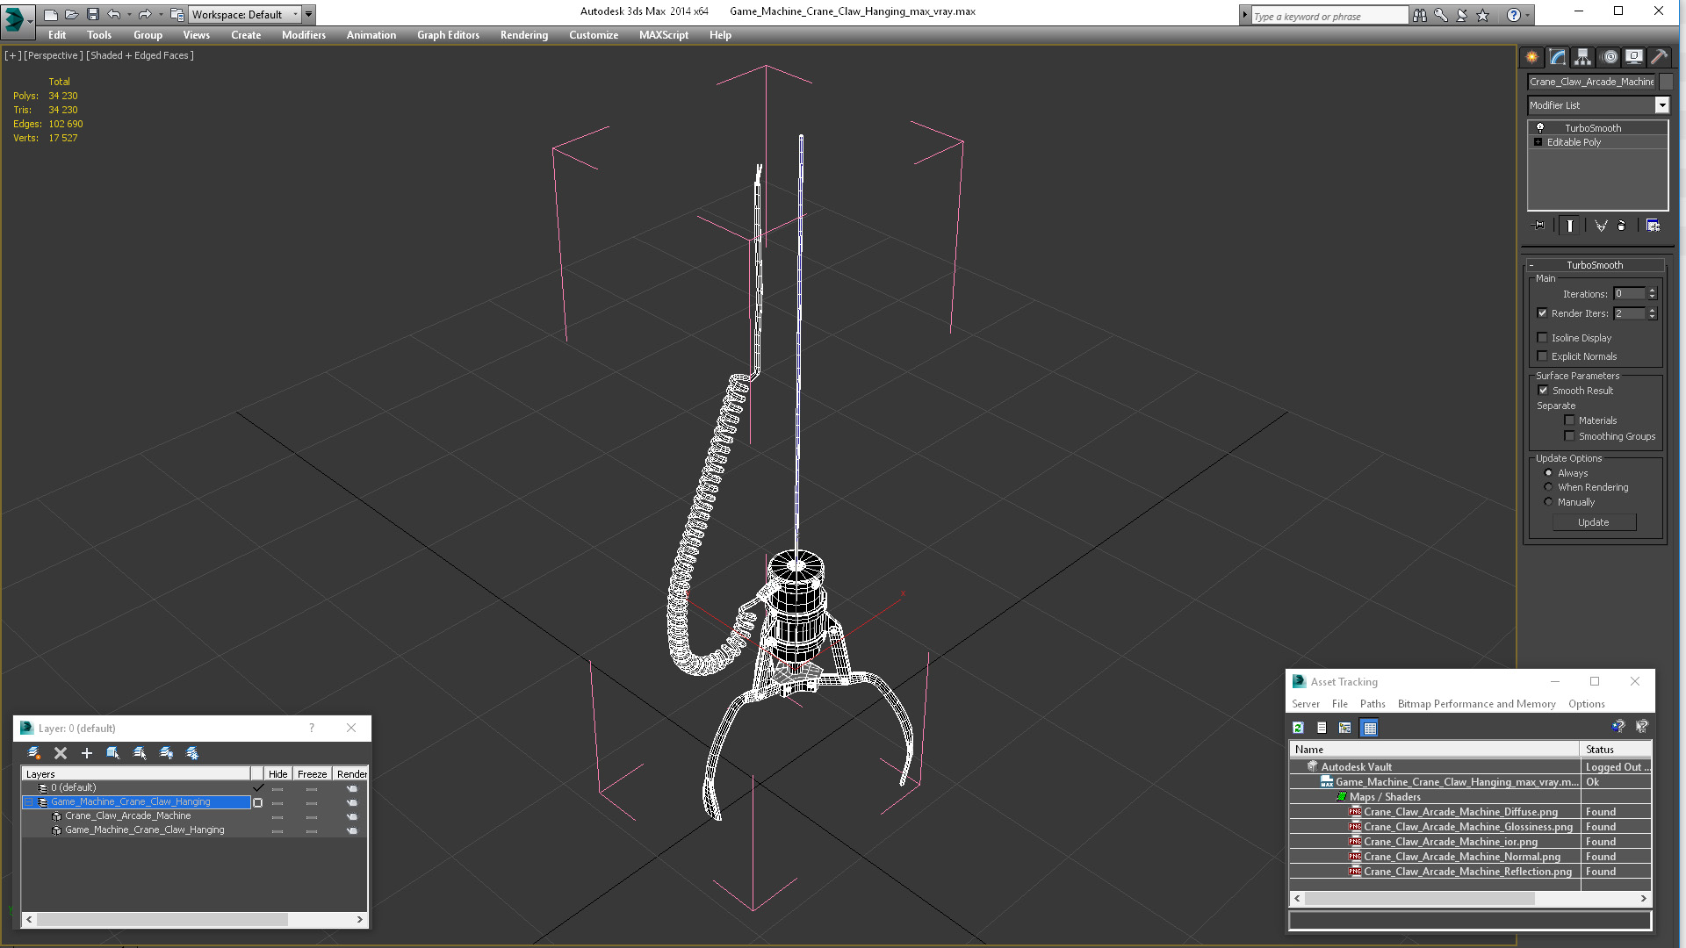The height and width of the screenshot is (948, 1686).
Task: Click Delete layer X icon
Action: point(61,753)
